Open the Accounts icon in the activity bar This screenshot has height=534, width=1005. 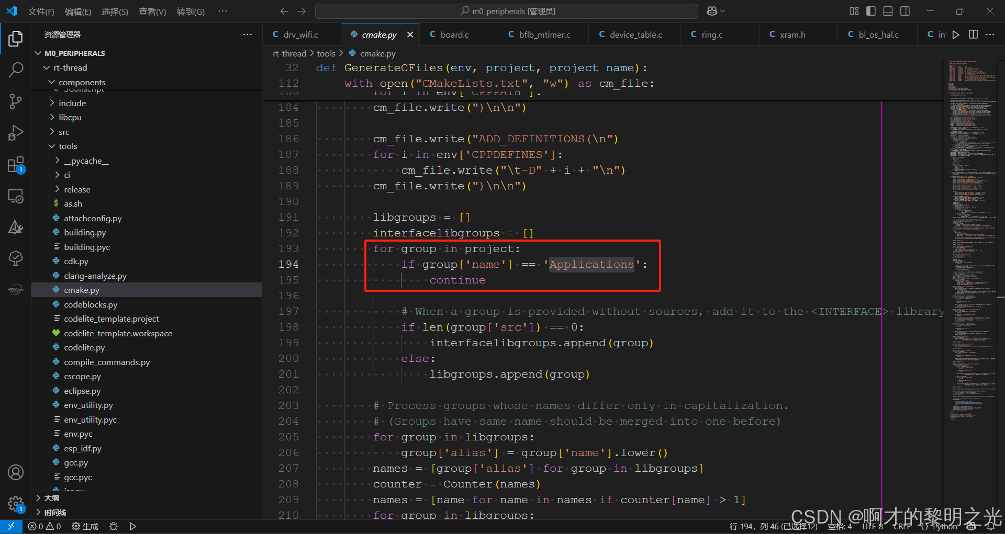coord(16,472)
